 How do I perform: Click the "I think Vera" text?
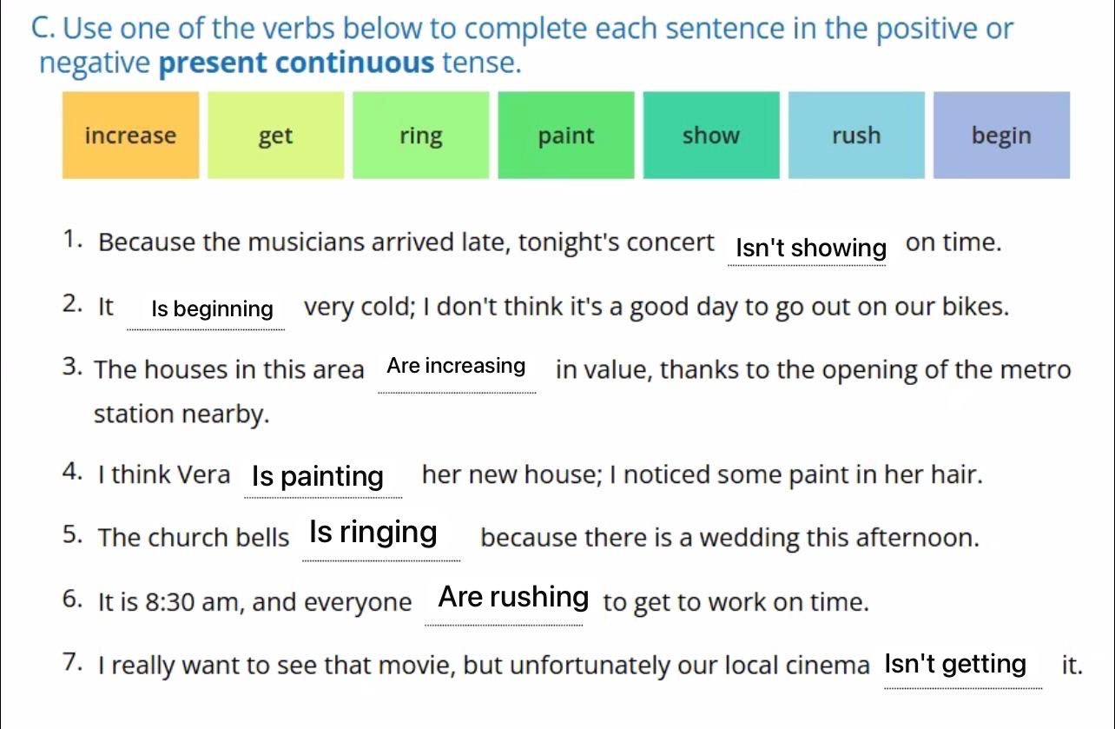tap(164, 475)
